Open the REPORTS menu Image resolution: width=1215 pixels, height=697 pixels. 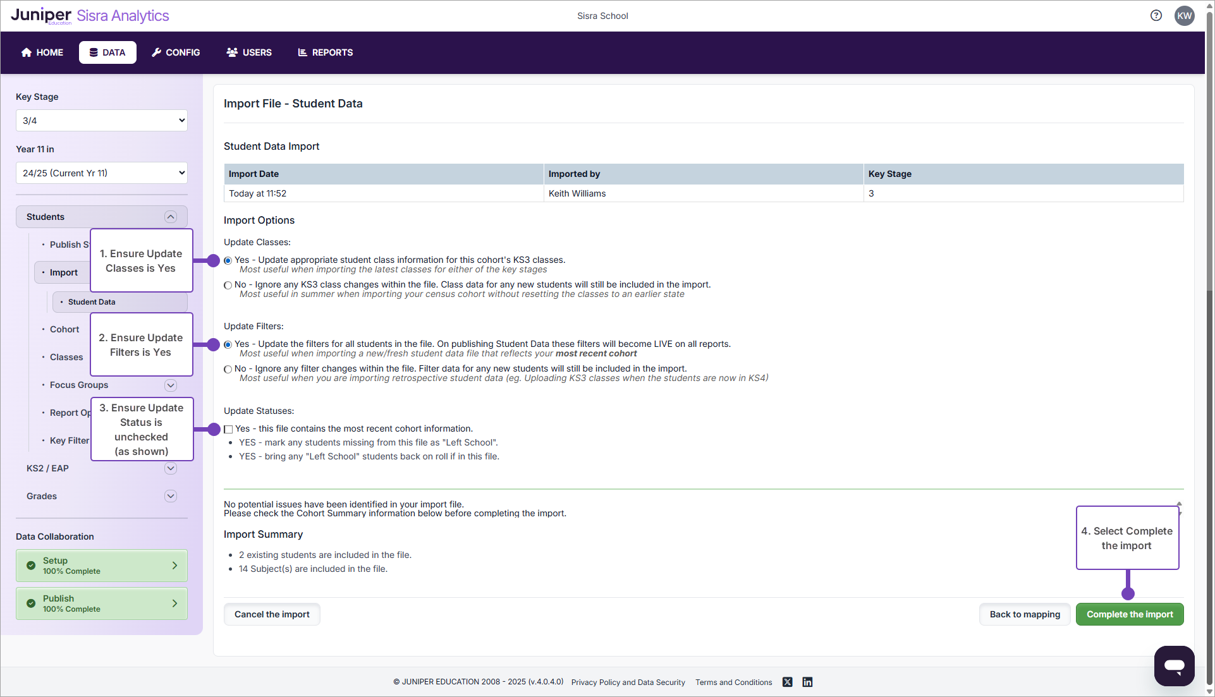tap(326, 52)
